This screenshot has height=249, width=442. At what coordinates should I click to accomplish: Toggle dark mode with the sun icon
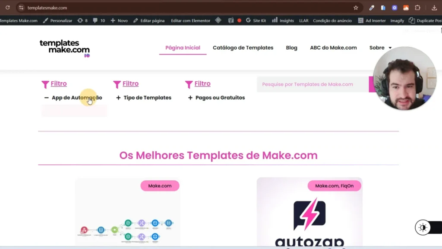coord(423,227)
